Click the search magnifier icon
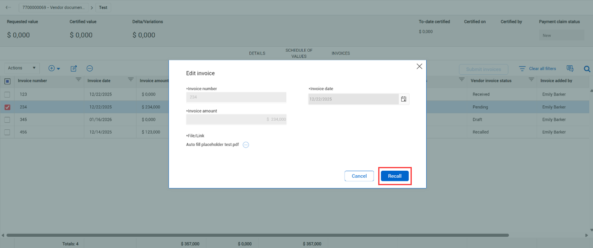Image resolution: width=593 pixels, height=248 pixels. 587,69
